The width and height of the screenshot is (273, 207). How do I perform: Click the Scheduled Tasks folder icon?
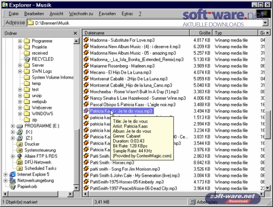[19, 168]
